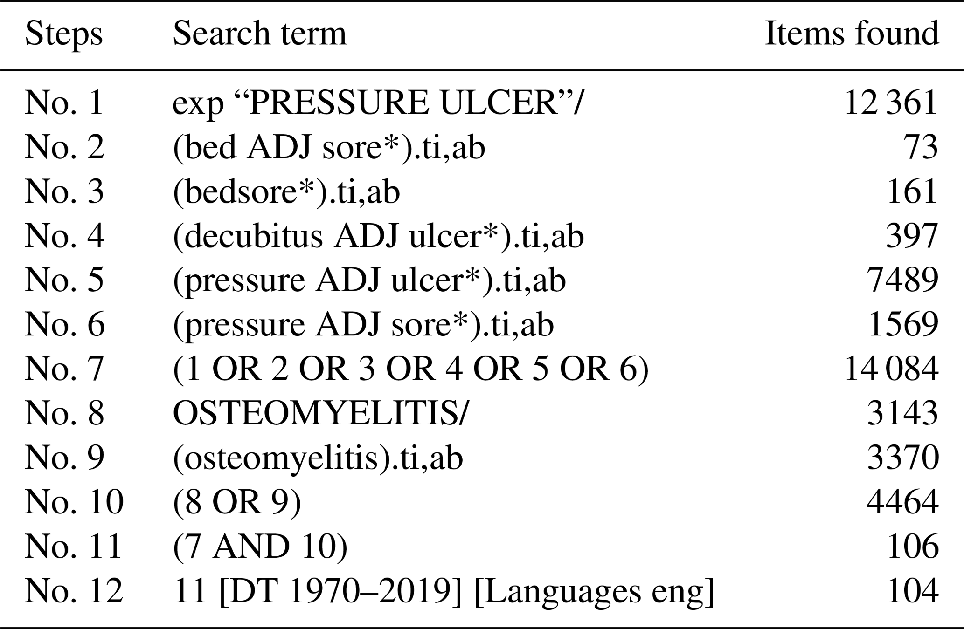Select the exp "PRESSURE ULCER"/ search term
964x629 pixels.
pyautogui.click(x=378, y=103)
